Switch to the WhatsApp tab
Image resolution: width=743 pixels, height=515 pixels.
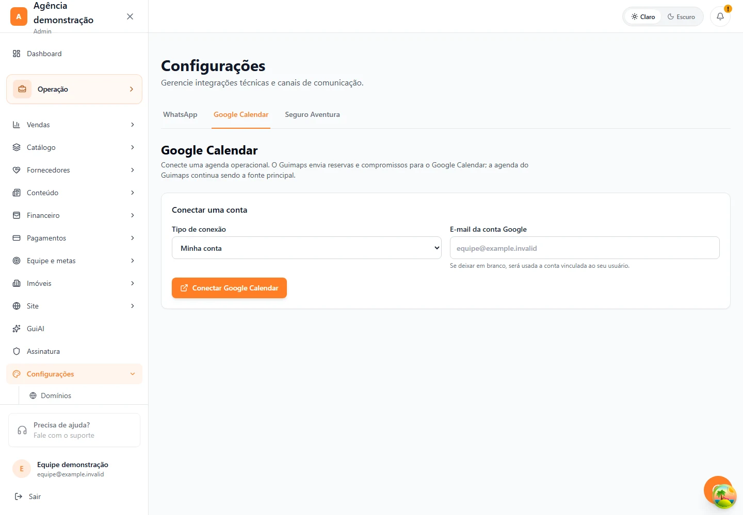pyautogui.click(x=180, y=114)
